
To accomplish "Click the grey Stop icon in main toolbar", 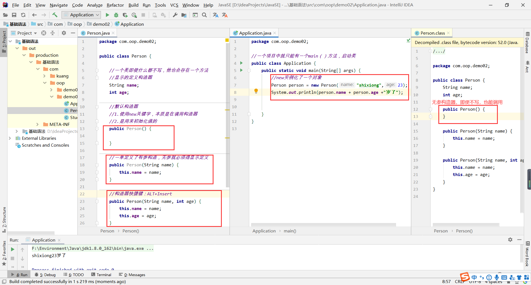I will coord(143,15).
